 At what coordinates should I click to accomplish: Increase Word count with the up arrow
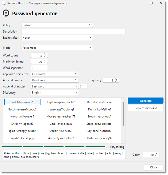pos(45,54)
